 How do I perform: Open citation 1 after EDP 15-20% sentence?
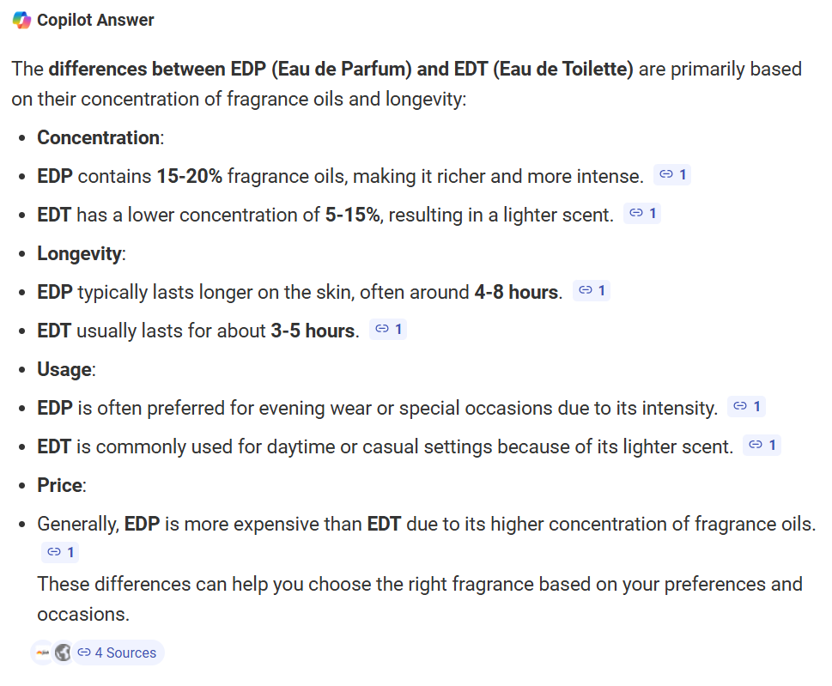[672, 174]
